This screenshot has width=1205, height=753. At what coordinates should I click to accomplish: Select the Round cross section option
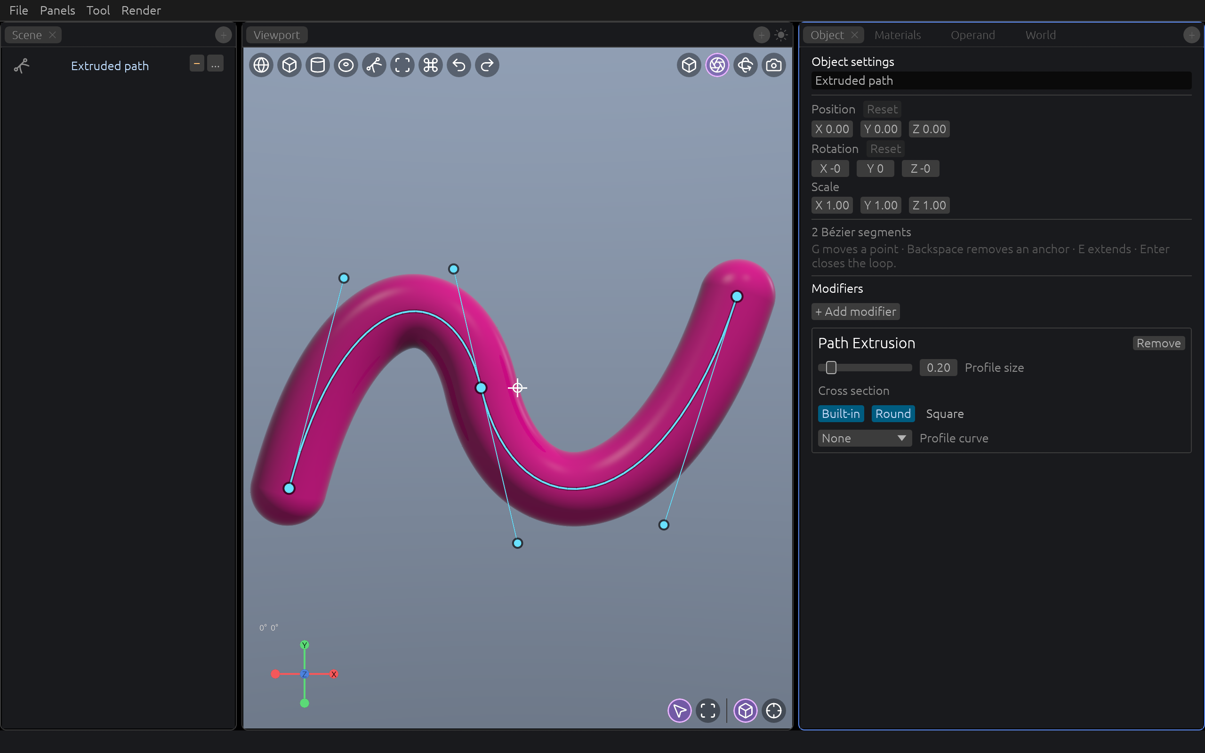pos(893,414)
